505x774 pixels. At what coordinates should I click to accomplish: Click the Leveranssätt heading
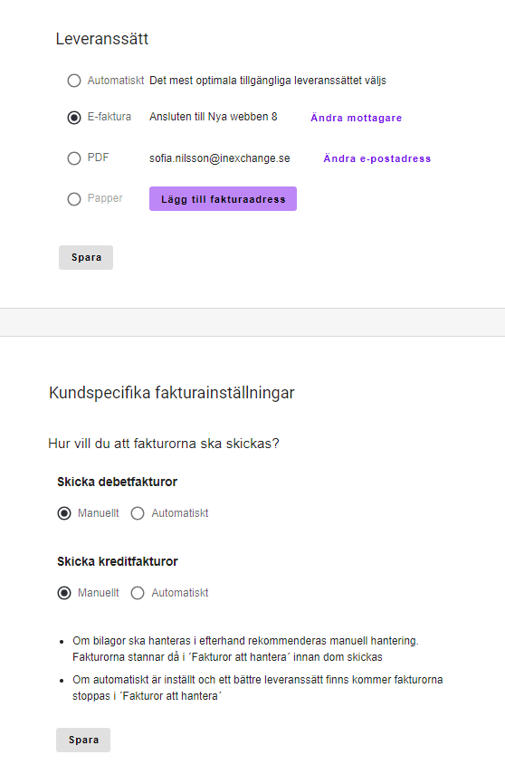101,39
